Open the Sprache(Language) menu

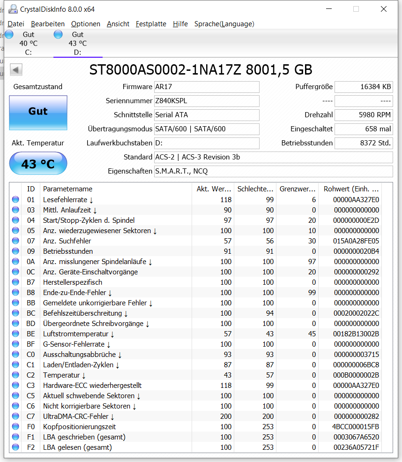[x=224, y=24]
